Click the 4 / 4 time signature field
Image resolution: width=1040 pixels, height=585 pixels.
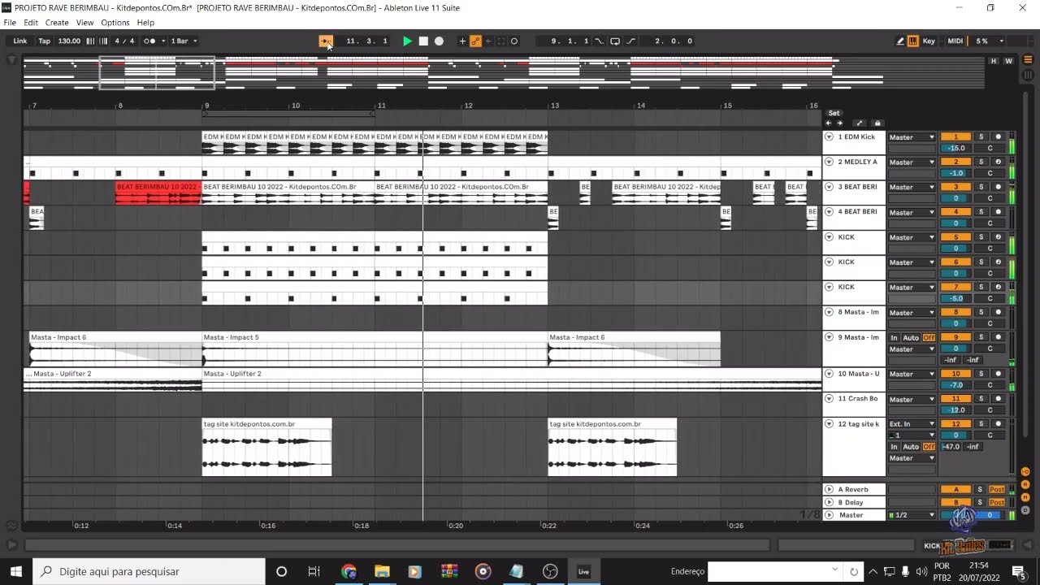pos(124,41)
